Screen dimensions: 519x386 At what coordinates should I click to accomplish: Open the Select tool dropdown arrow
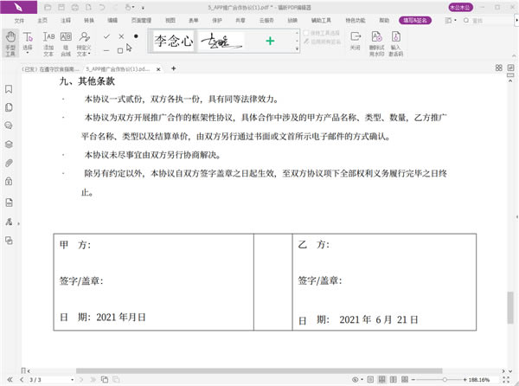point(28,53)
